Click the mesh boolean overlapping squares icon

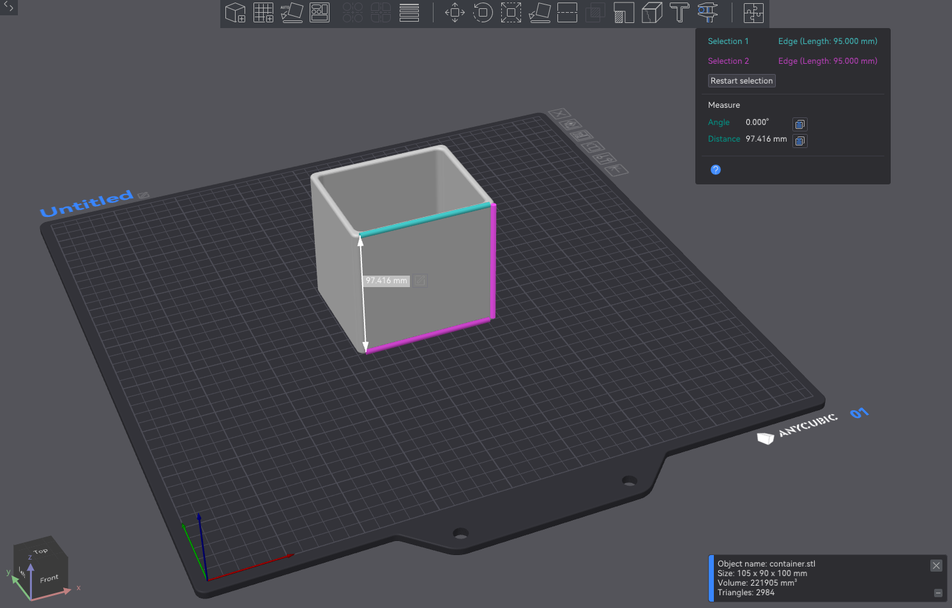pos(595,13)
